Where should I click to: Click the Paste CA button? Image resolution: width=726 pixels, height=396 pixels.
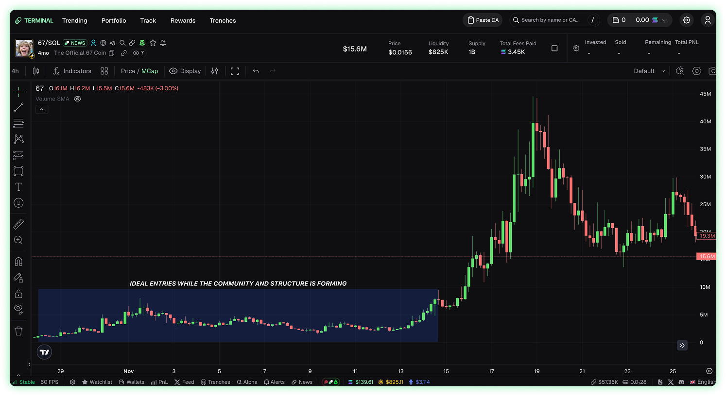pyautogui.click(x=483, y=20)
